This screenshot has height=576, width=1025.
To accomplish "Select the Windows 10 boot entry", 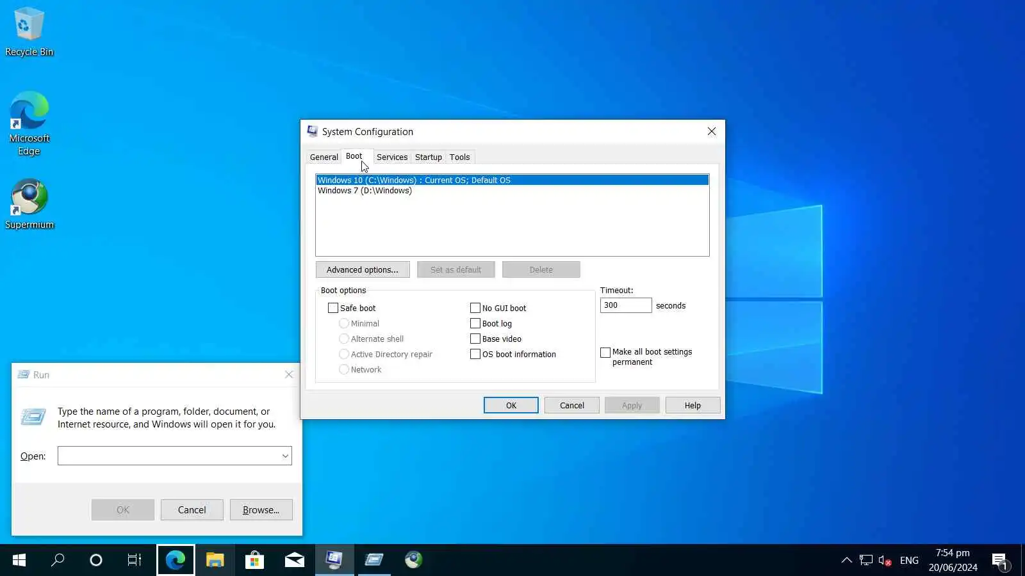I will click(512, 180).
